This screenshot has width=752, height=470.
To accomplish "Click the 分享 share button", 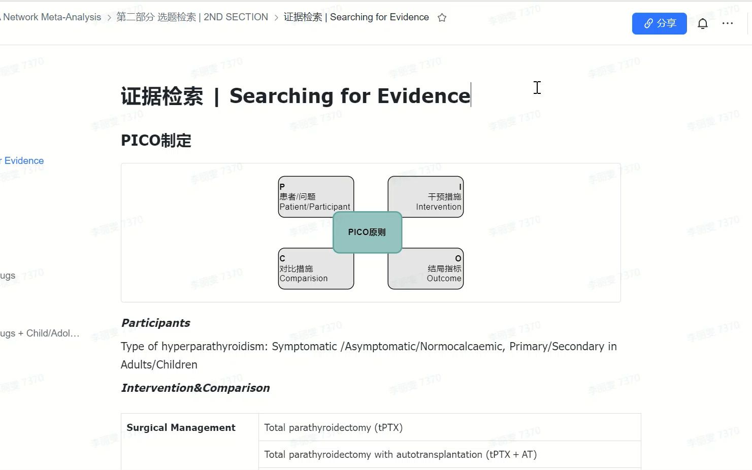I will pyautogui.click(x=659, y=23).
